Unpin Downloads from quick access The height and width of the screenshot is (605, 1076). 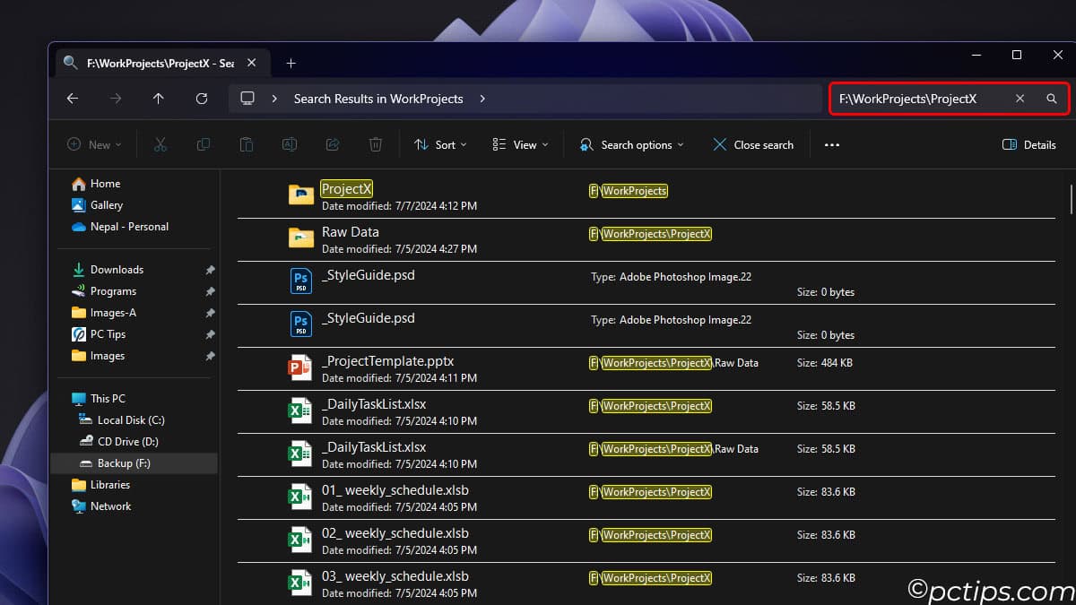click(x=209, y=269)
